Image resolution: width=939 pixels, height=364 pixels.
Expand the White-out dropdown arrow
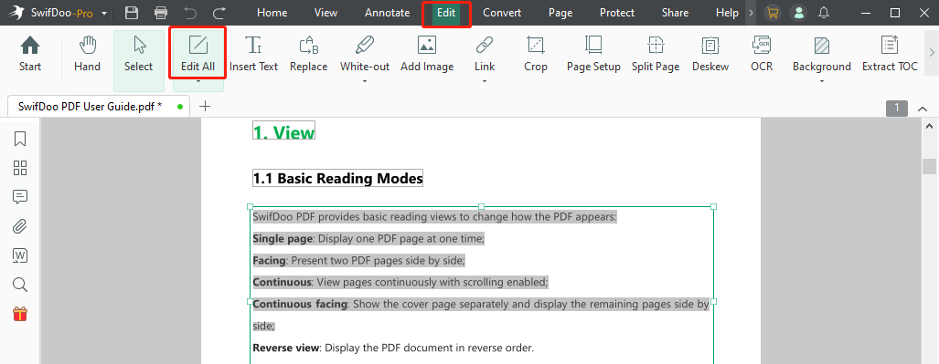point(365,80)
